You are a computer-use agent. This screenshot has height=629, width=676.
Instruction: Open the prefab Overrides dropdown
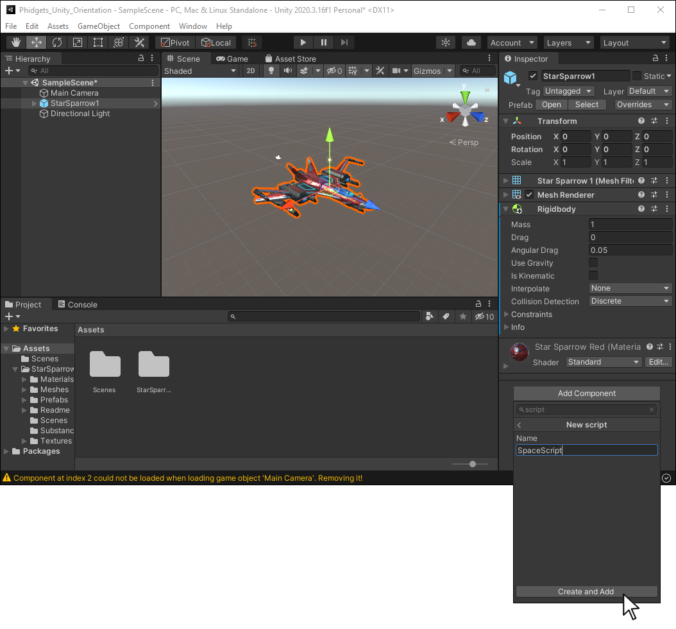643,105
